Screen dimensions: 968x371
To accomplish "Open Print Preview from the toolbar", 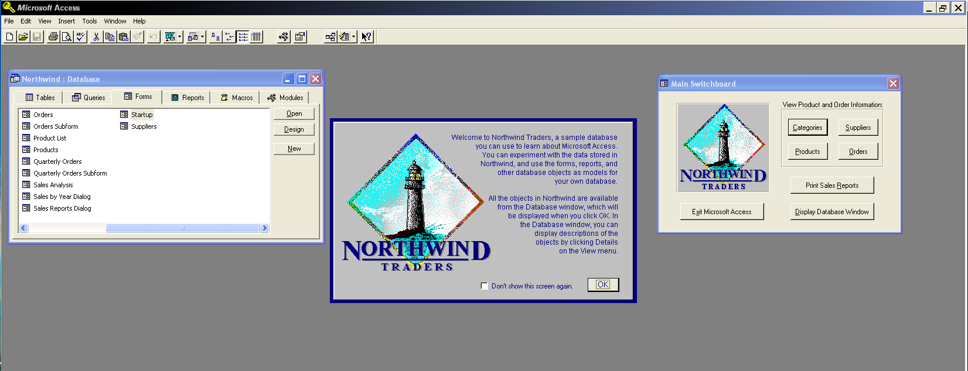I will click(x=67, y=37).
